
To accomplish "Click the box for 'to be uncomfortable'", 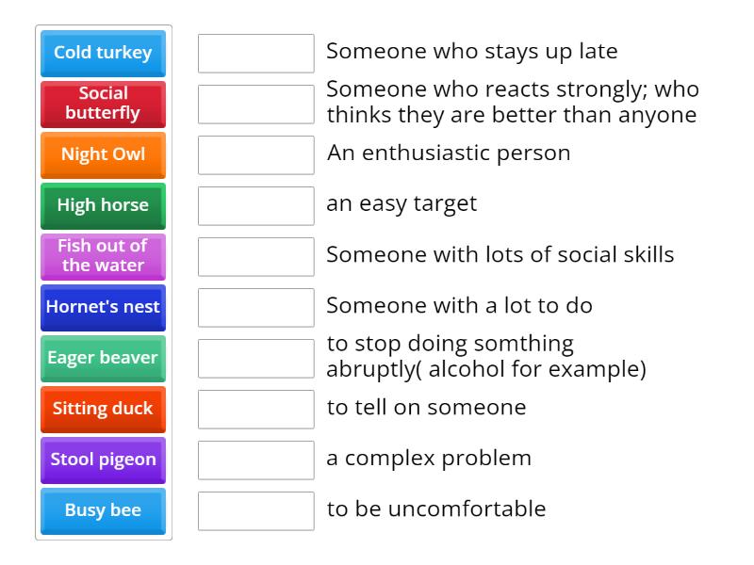I will coord(255,511).
